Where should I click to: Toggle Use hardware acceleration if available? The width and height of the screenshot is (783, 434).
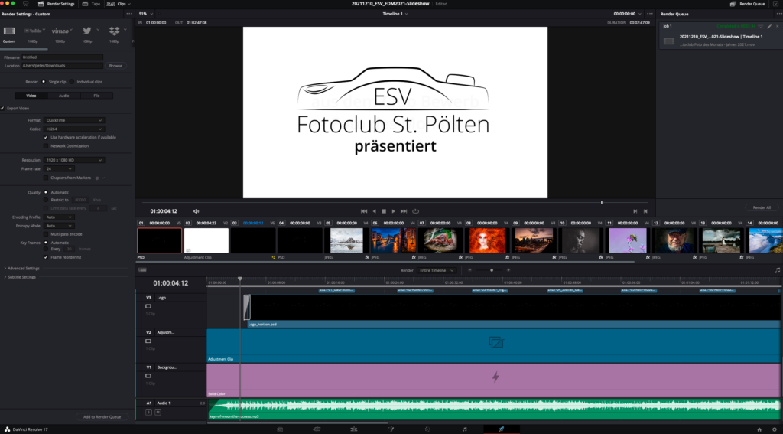[46, 137]
